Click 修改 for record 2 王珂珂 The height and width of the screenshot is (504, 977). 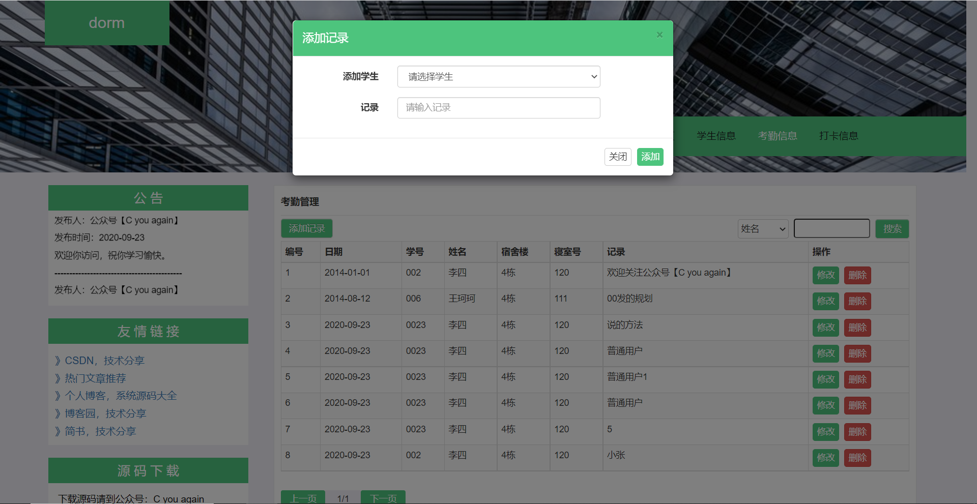click(826, 301)
